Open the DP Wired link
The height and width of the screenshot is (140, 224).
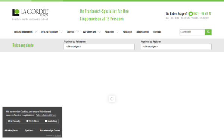[x=58, y=136]
